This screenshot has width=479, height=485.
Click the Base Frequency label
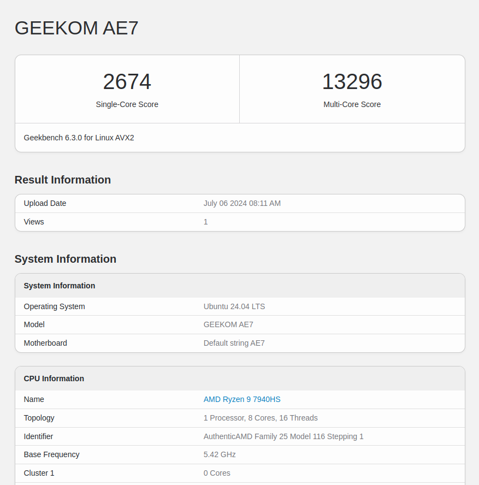tap(52, 454)
